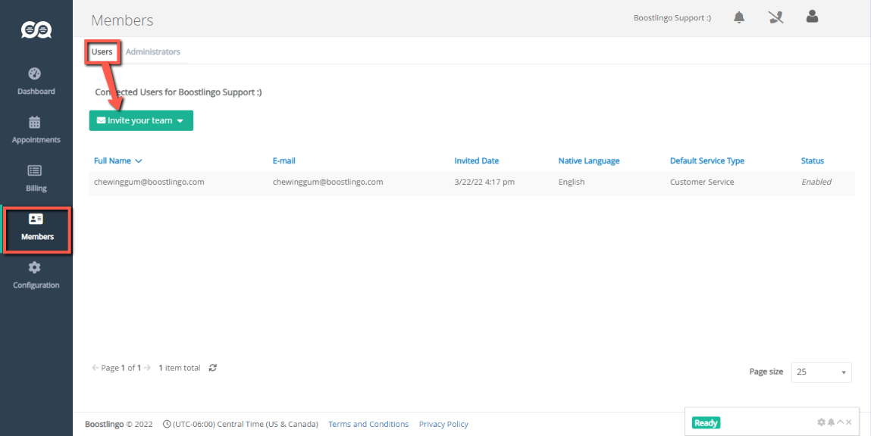Screen dimensions: 871x436
Task: Open the Invite your team dropdown
Action: (141, 120)
